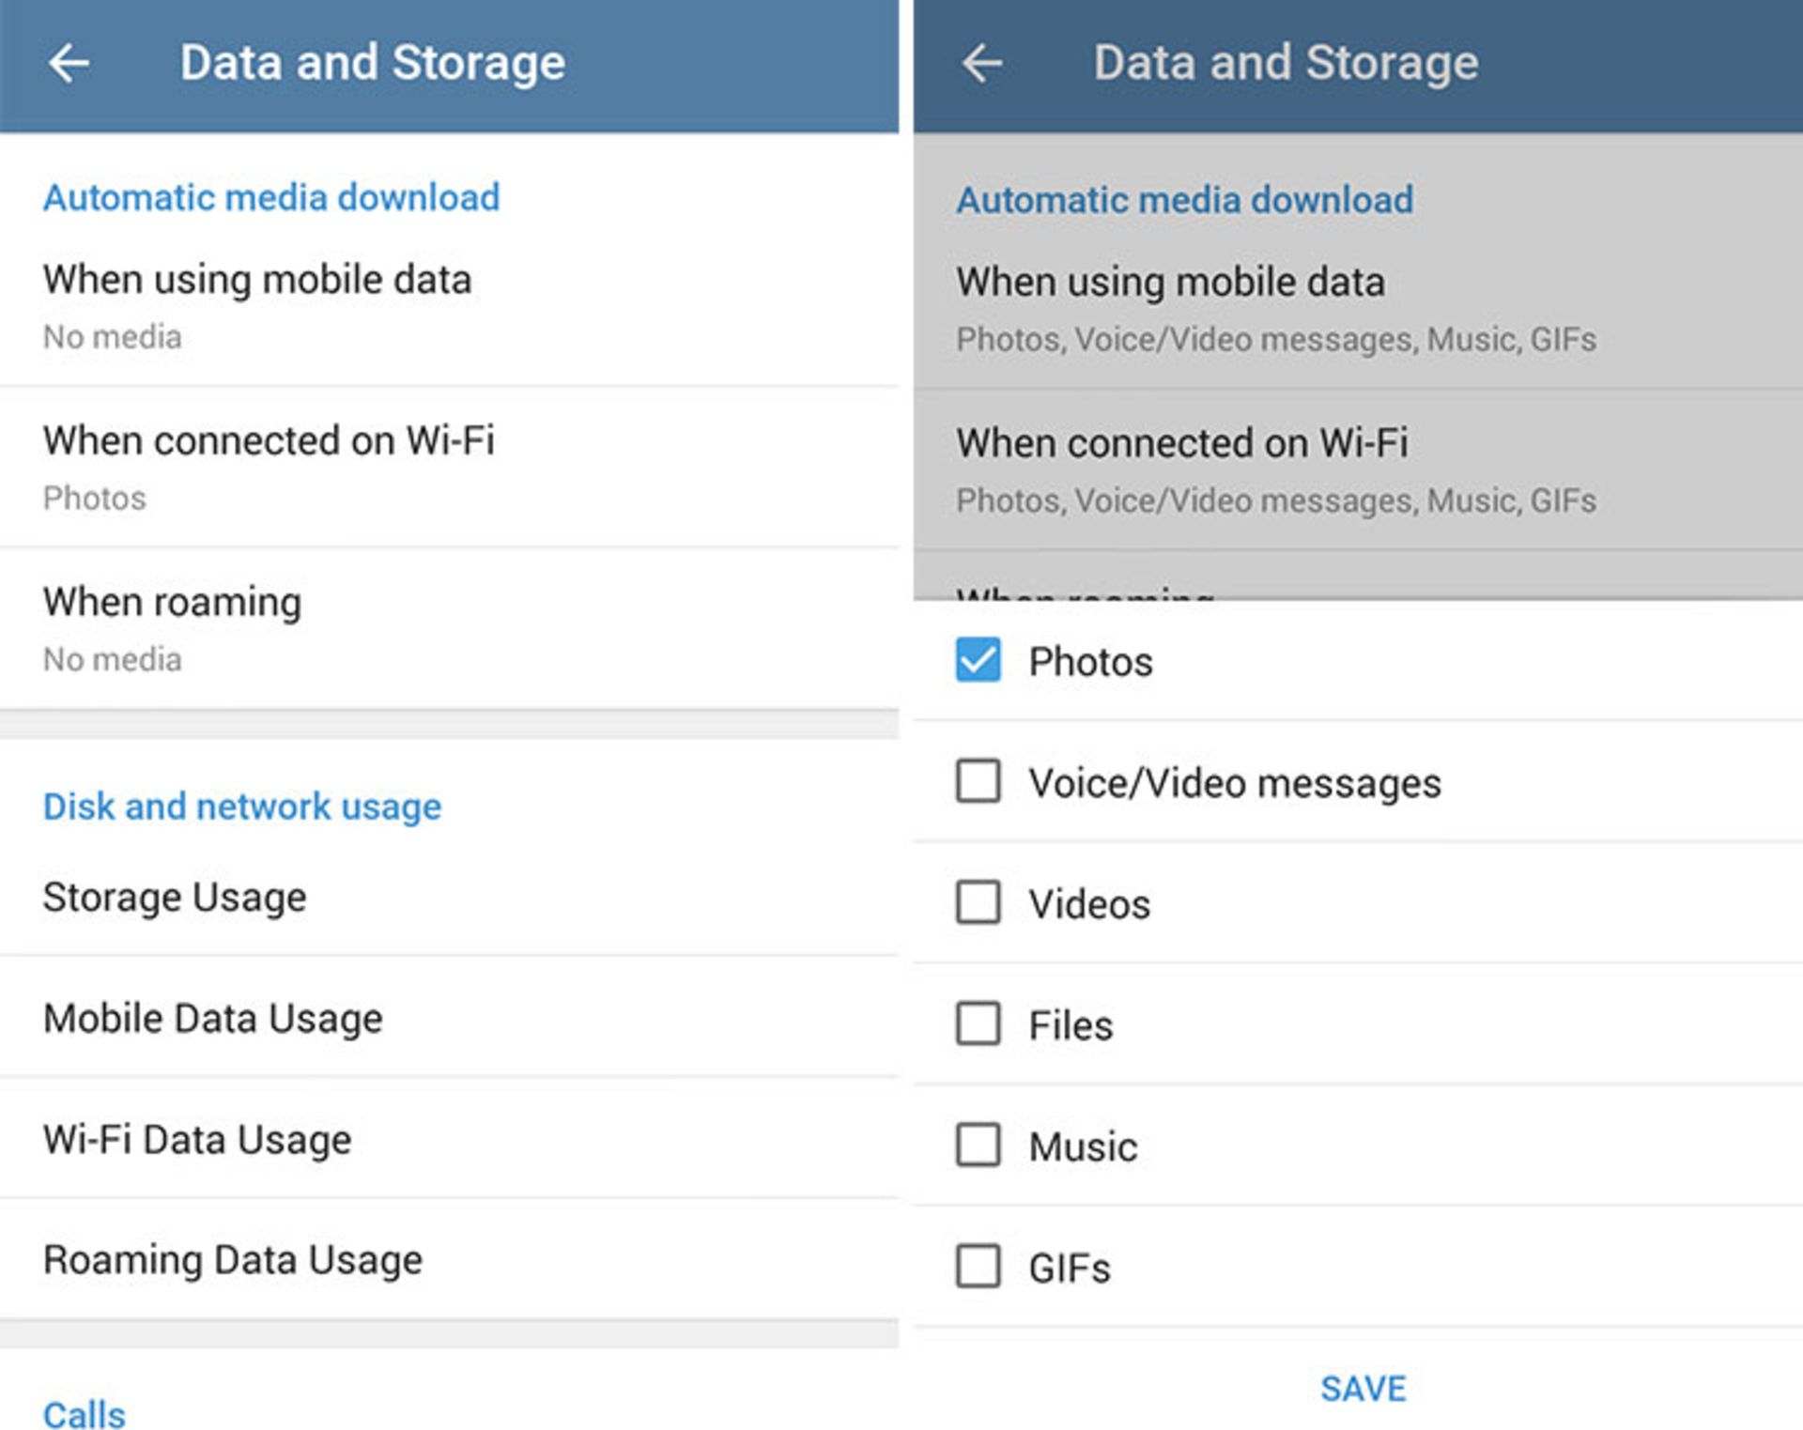Tap the 'Disk and network usage' heading
The image size is (1803, 1430).
click(x=242, y=807)
